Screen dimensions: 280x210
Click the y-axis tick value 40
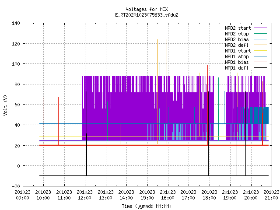click(17, 125)
